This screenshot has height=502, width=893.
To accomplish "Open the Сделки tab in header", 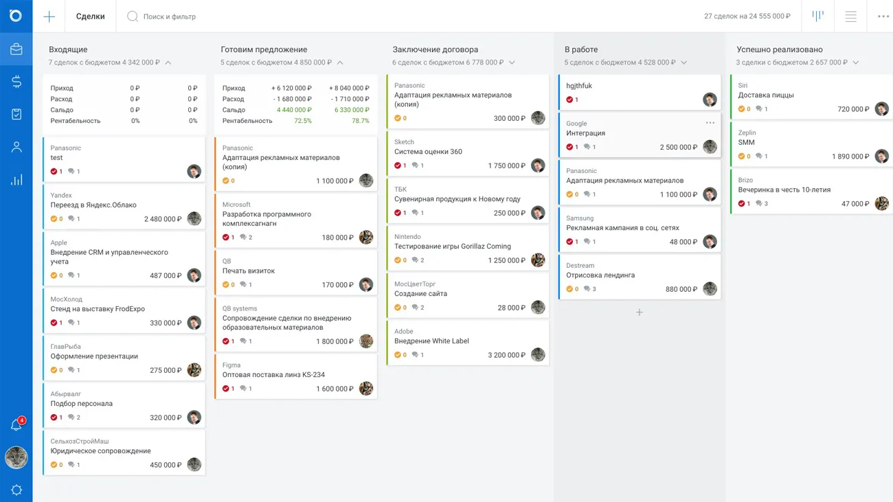I will click(90, 16).
